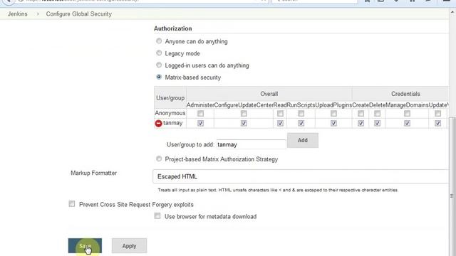This screenshot has height=256, width=456.
Task: Select Project-based Matrix Authorization Strategy
Action: point(159,159)
